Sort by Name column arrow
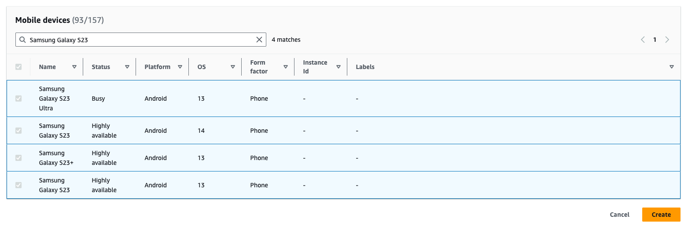688x226 pixels. tap(74, 67)
